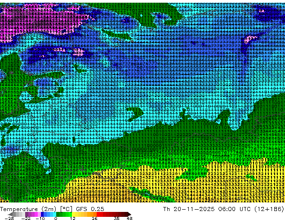Click the dark blue legend swatch above -10
Viewport: 285px width, 220px height.
coord(42,214)
